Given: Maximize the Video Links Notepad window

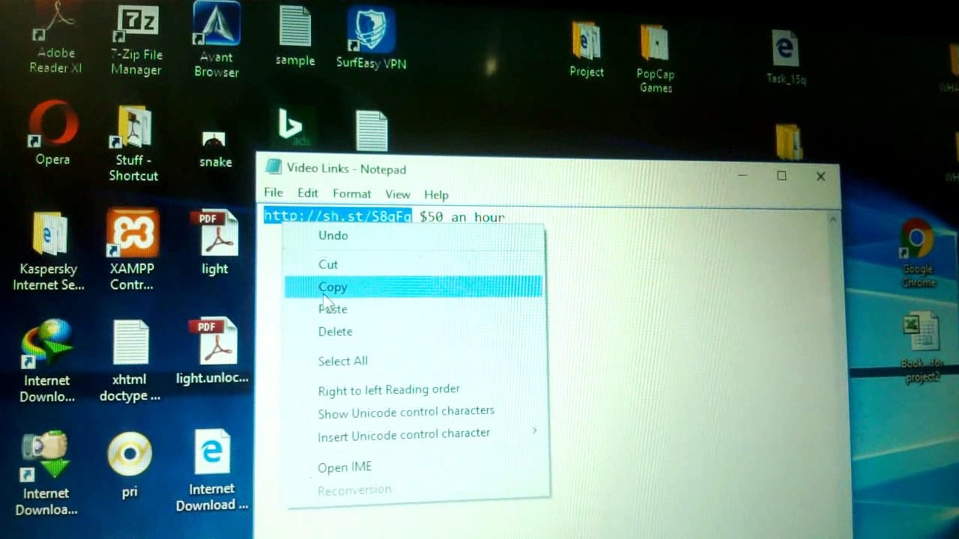Looking at the screenshot, I should pos(781,176).
